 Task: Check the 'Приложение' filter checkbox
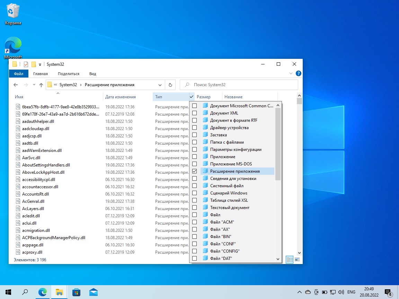click(x=194, y=156)
